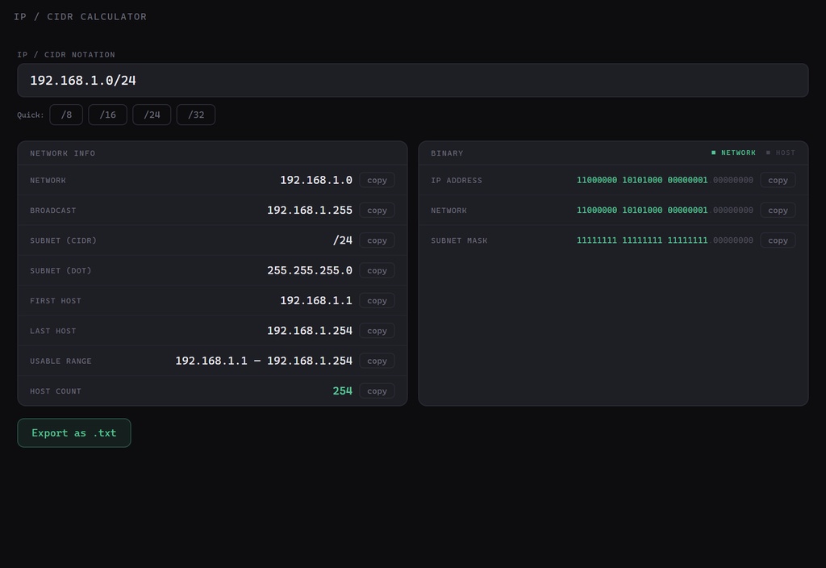Select the /32 quick preset
The image size is (826, 568).
(196, 115)
